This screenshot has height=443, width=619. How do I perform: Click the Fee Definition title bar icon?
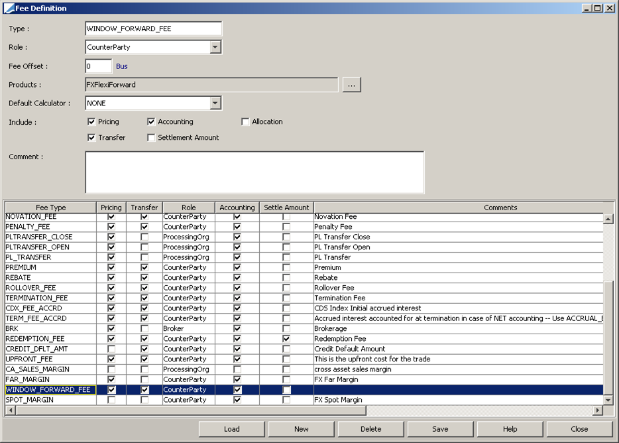(9, 8)
